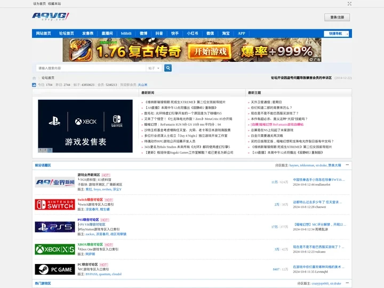Open new member 火山米 profile

pos(142,85)
